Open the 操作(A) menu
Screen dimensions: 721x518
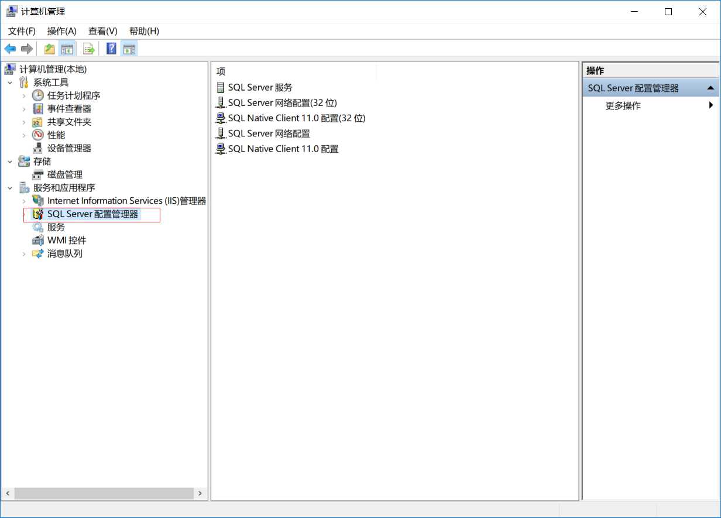pyautogui.click(x=62, y=31)
